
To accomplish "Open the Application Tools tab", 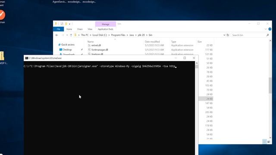I will pyautogui.click(x=105, y=29).
